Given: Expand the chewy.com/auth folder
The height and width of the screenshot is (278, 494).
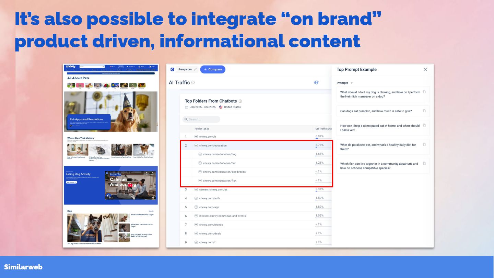Looking at the screenshot, I should [196, 198].
